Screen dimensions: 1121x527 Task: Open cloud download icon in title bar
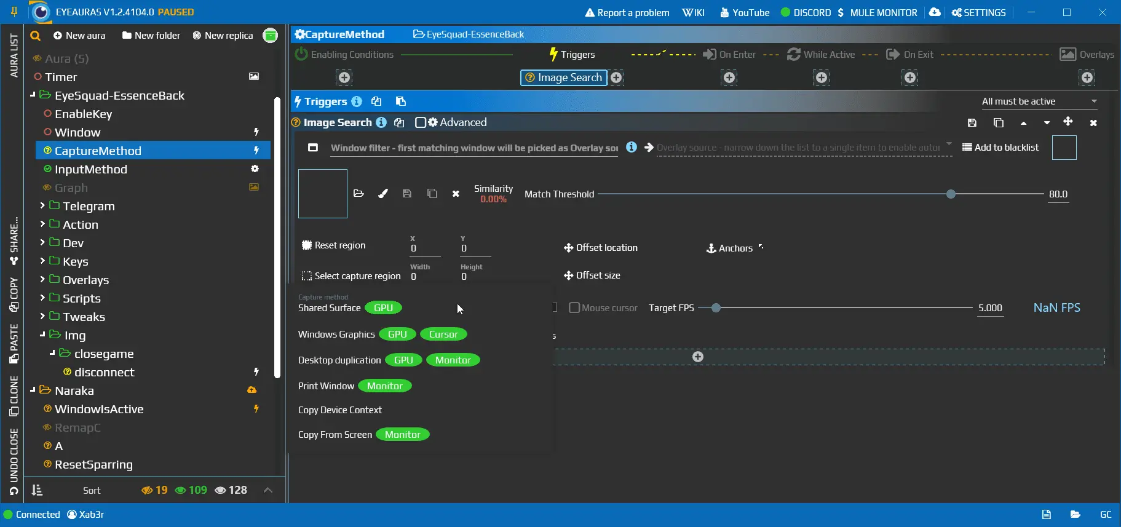click(x=935, y=12)
